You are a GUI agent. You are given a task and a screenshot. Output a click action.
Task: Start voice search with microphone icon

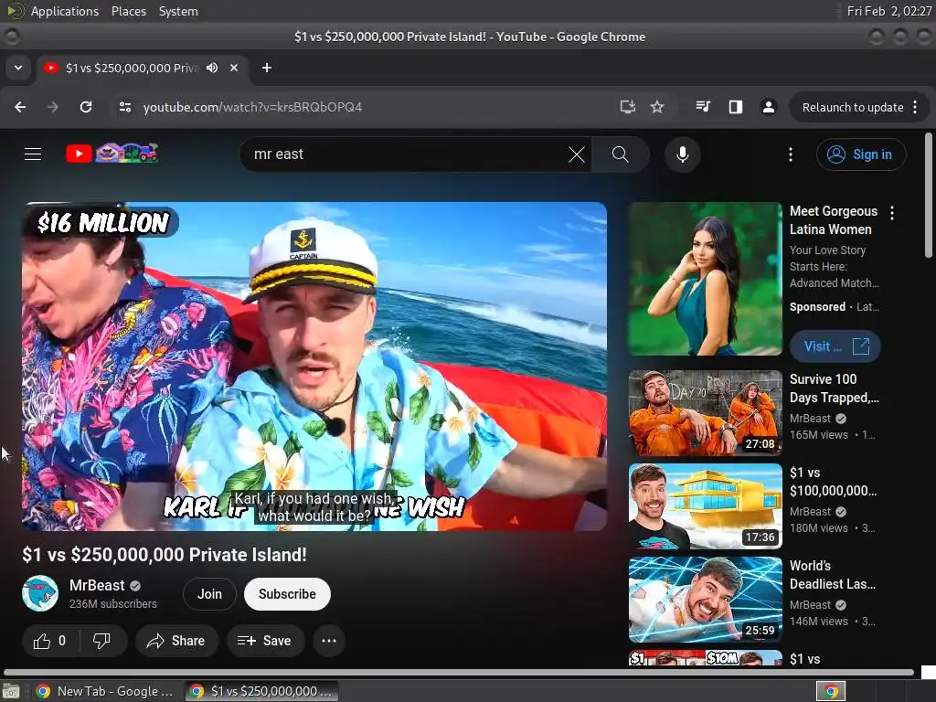tap(682, 154)
